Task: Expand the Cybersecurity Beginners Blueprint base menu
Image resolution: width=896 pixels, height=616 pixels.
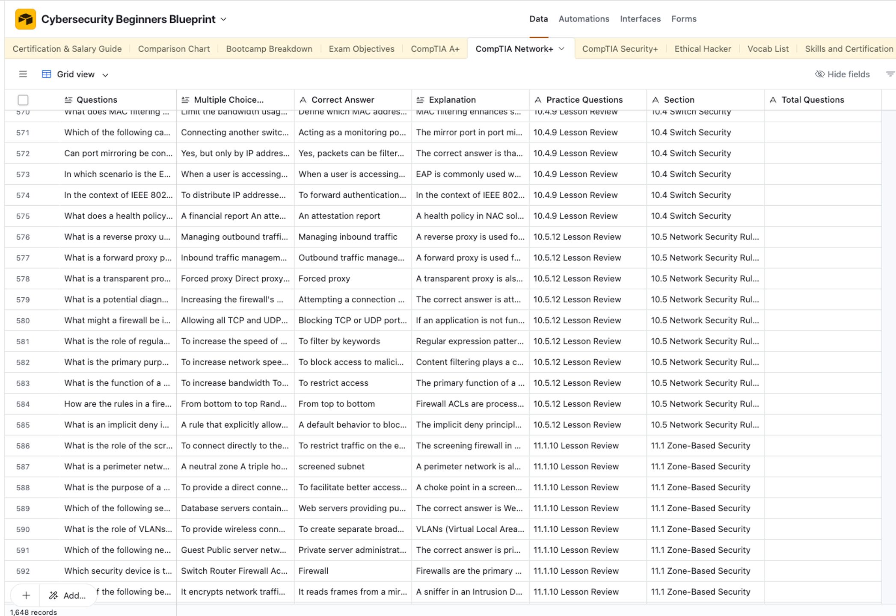Action: point(223,19)
